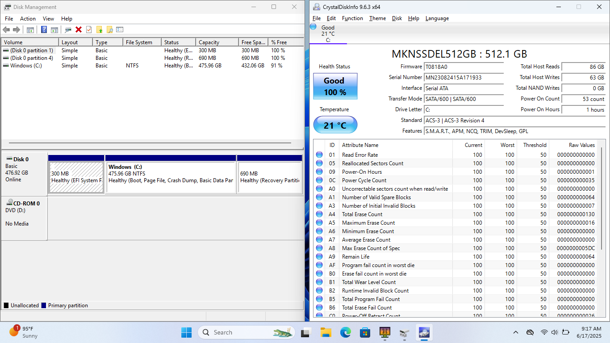Select the (Disk 0 partition 1) volume row
Image resolution: width=610 pixels, height=343 pixels.
152,50
